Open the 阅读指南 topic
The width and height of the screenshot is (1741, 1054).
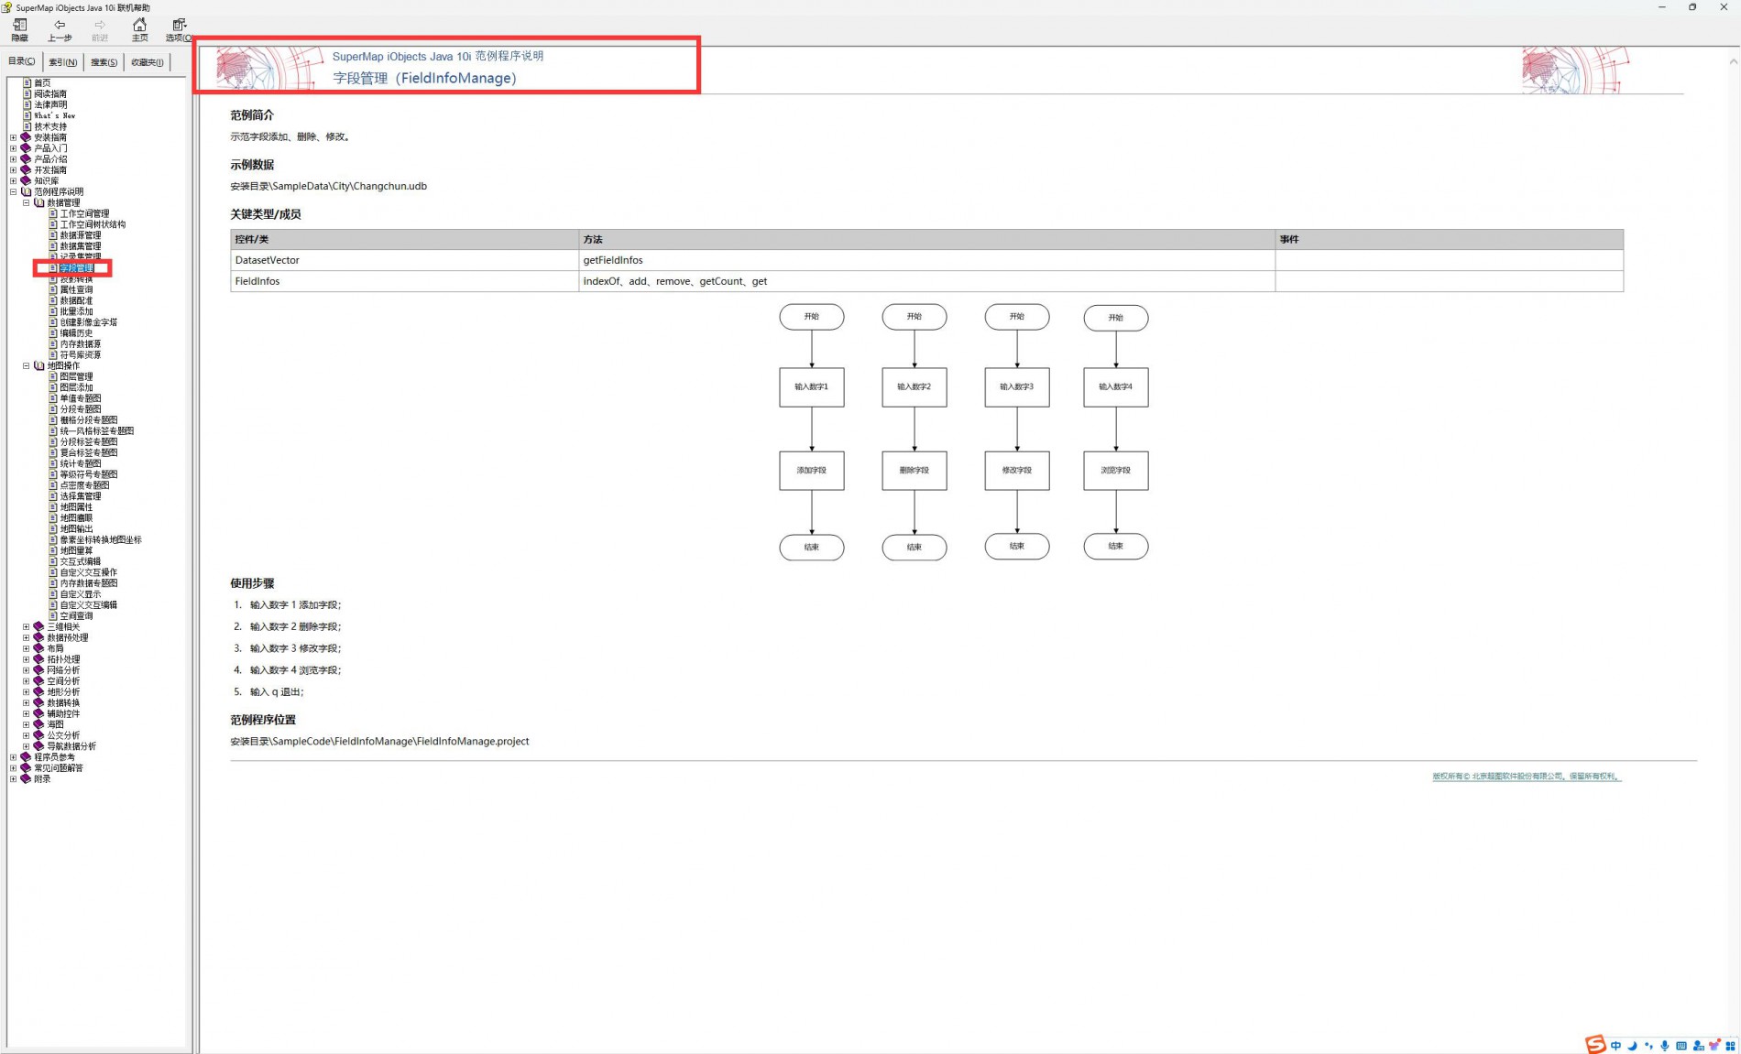point(50,93)
